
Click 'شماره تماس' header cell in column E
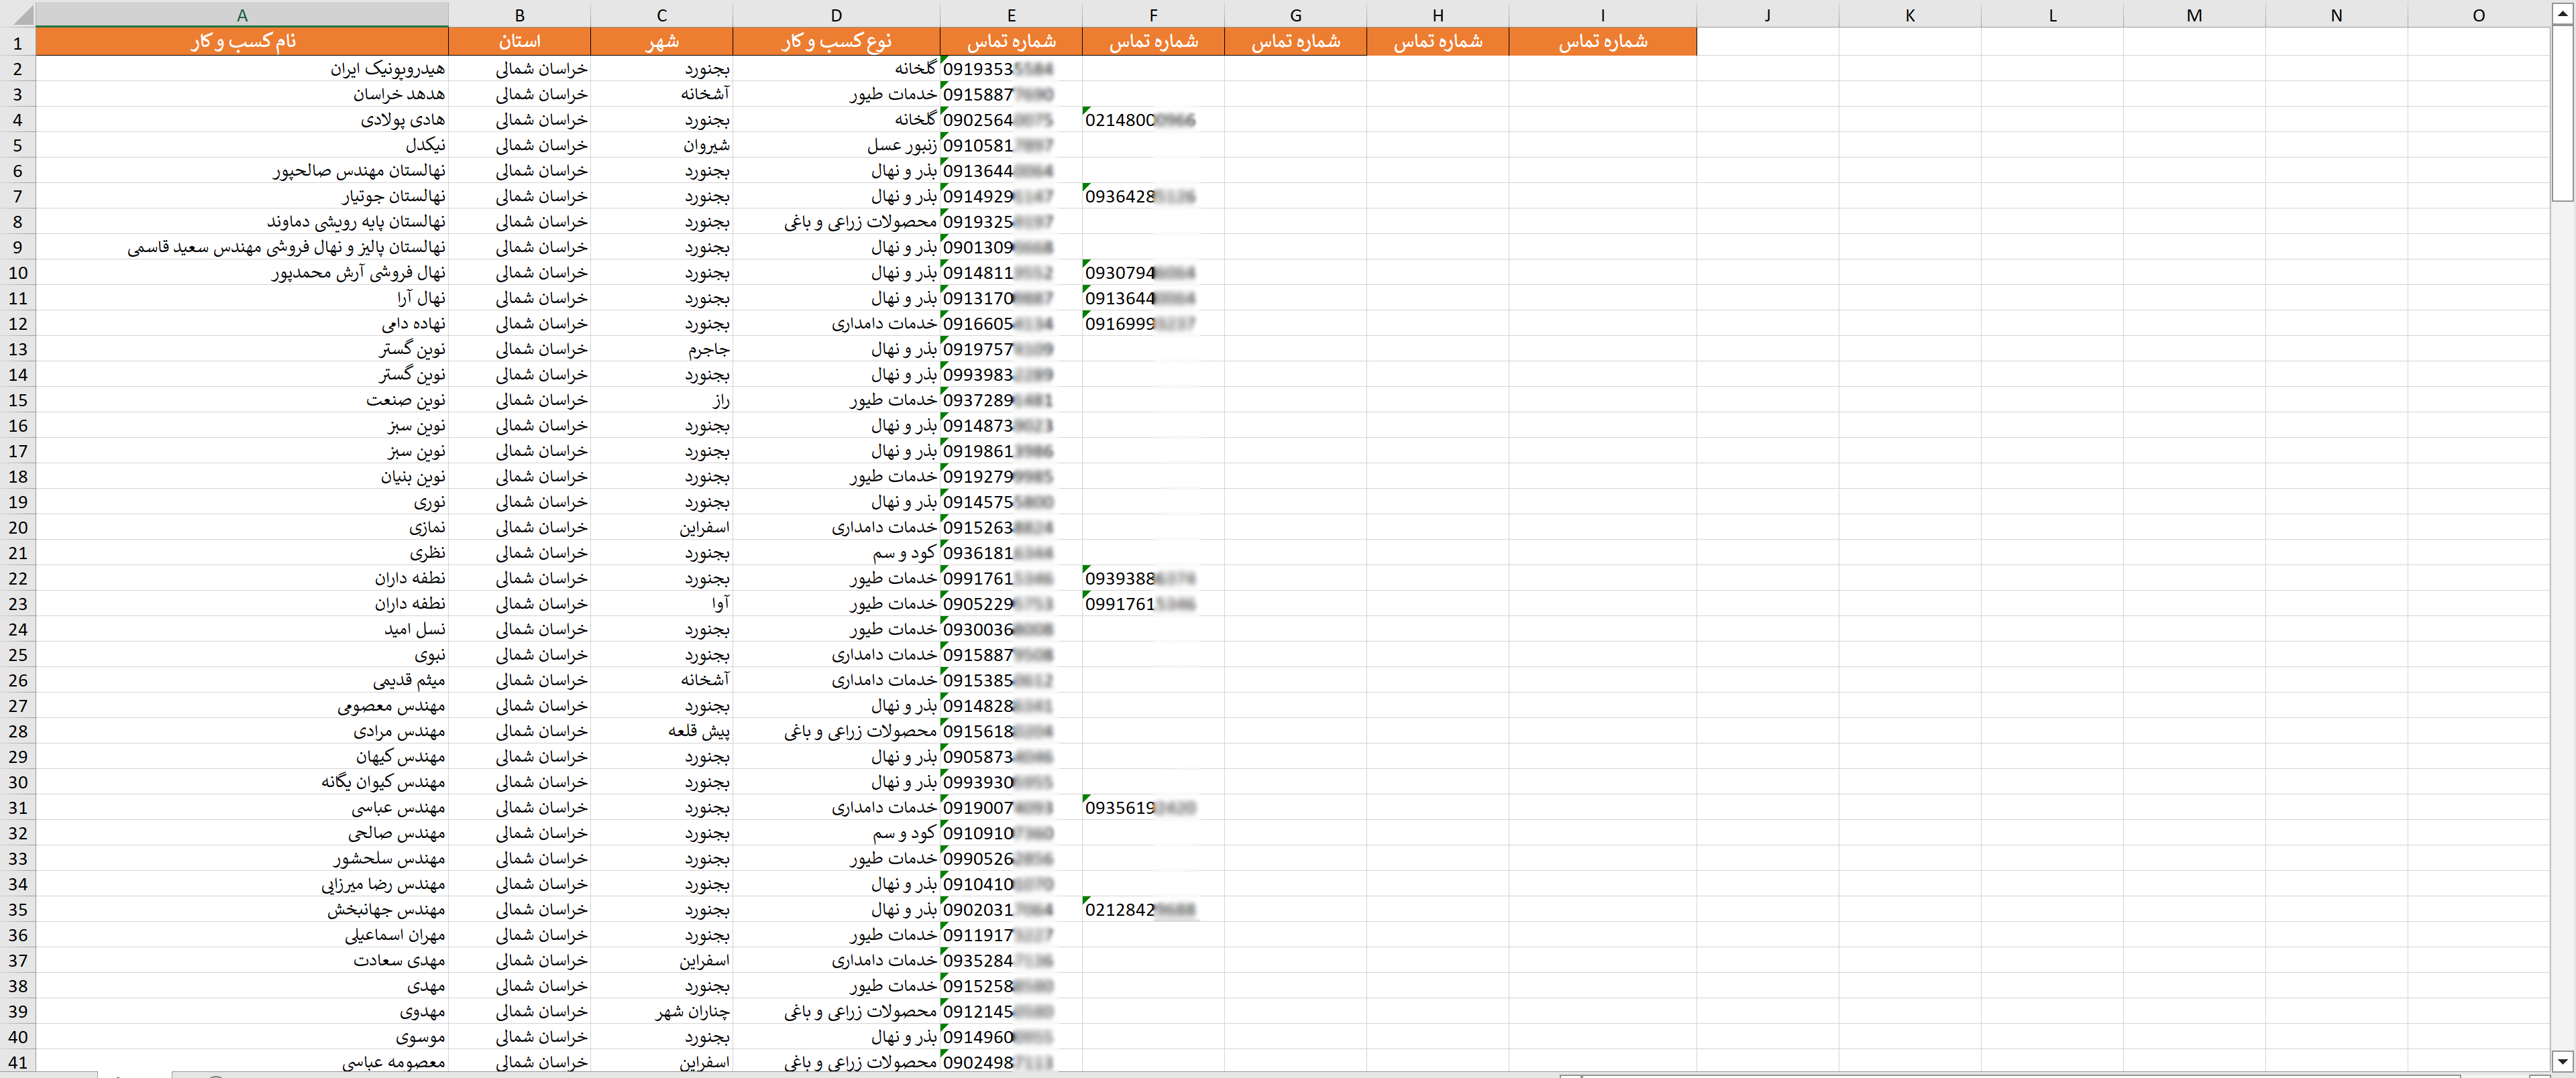pyautogui.click(x=1011, y=41)
